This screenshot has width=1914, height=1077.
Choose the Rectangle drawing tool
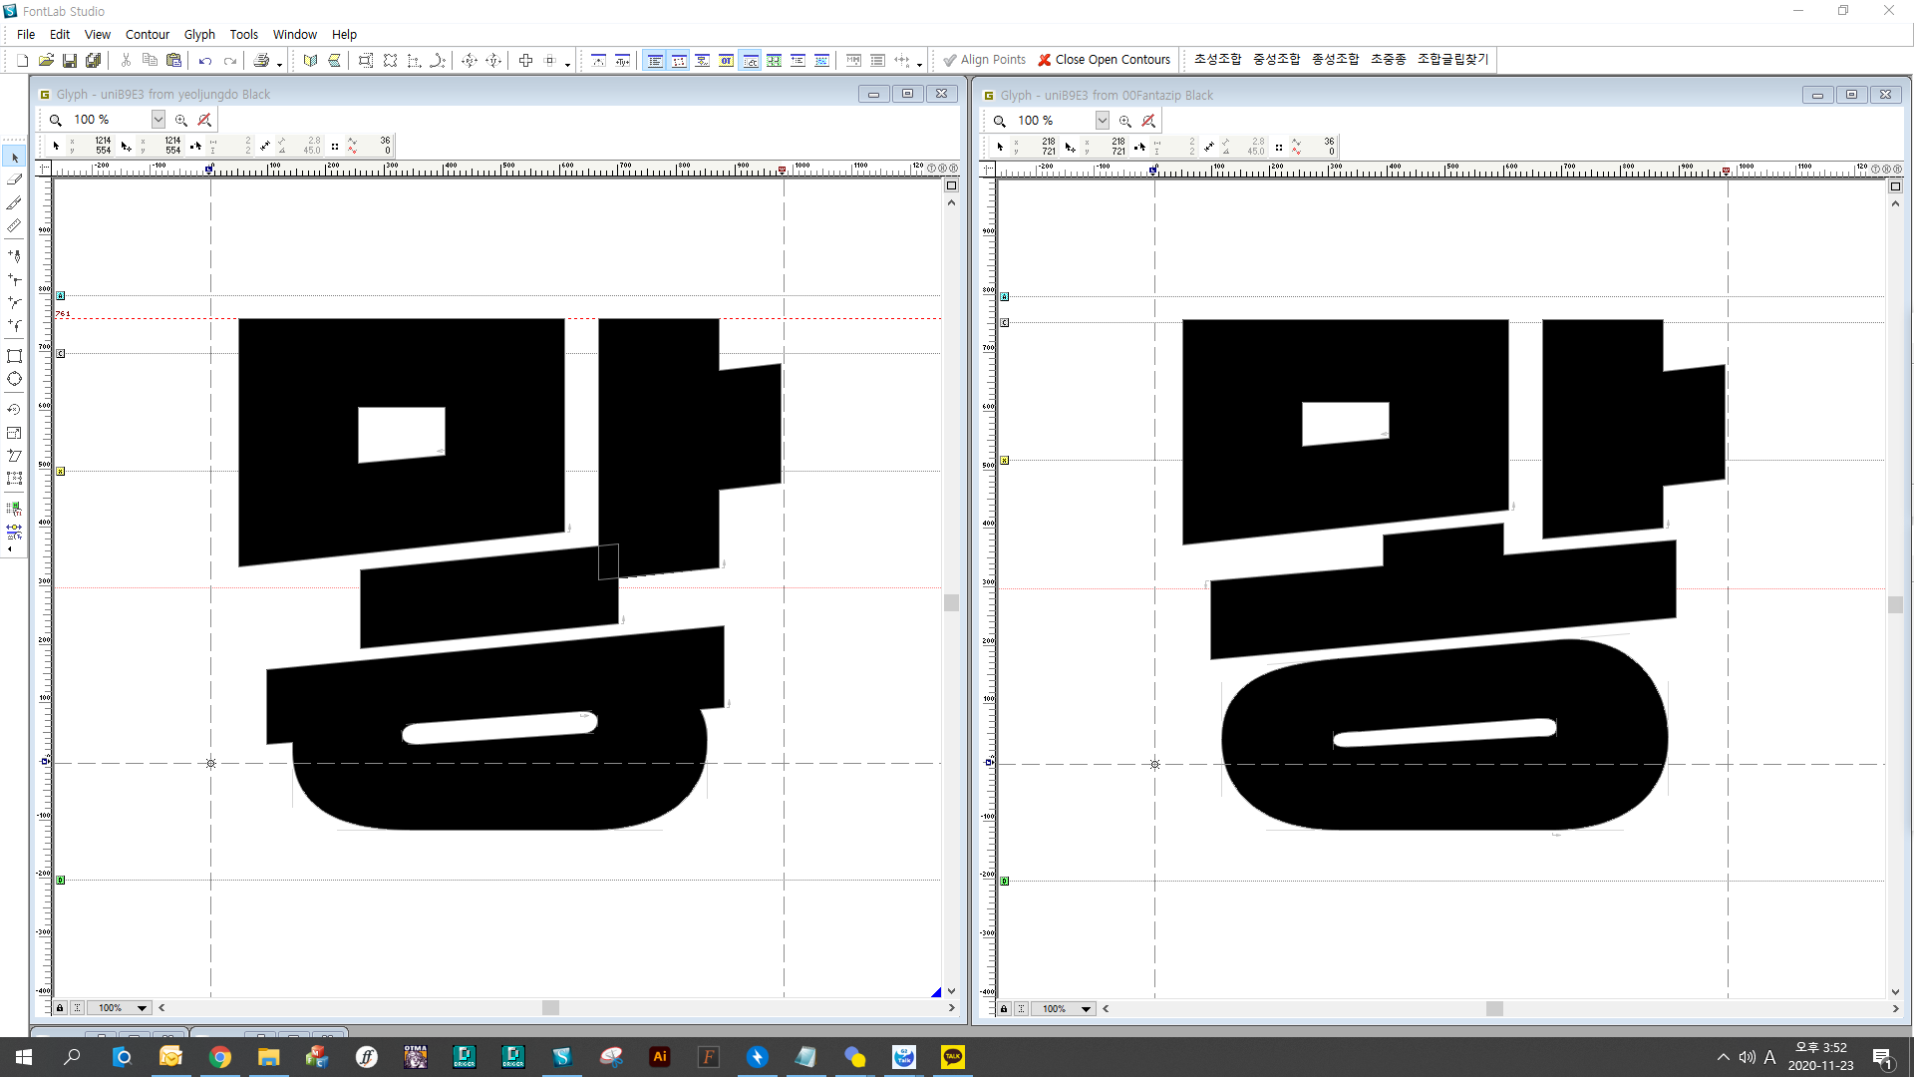pos(14,356)
